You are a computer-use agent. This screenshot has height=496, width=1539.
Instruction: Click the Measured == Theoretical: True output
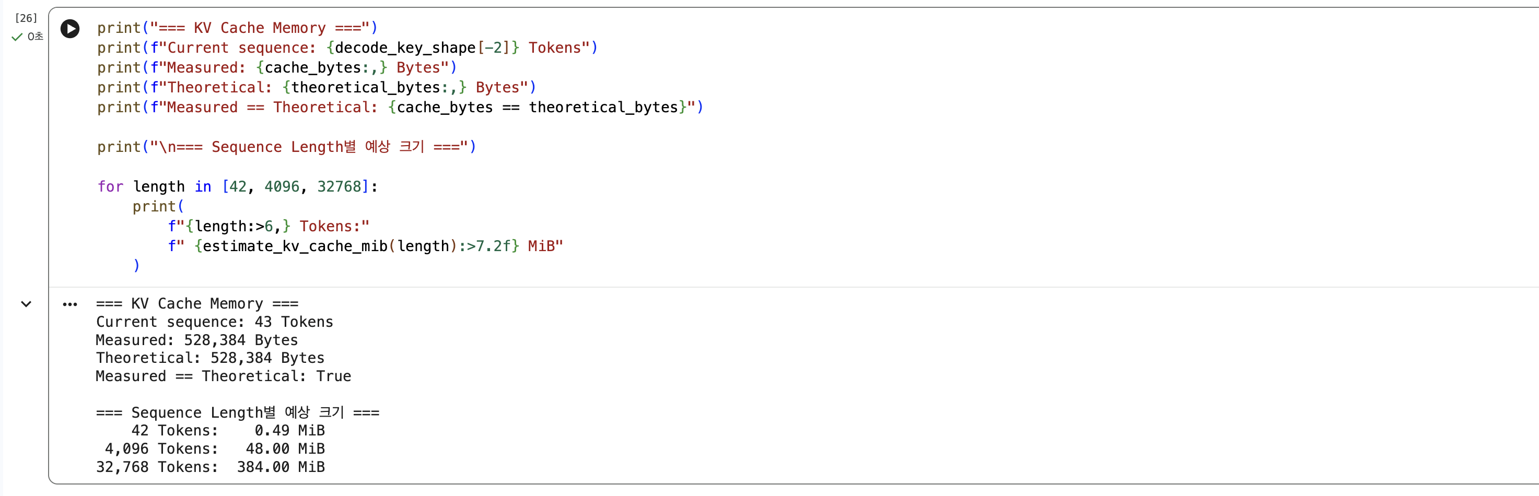(224, 376)
